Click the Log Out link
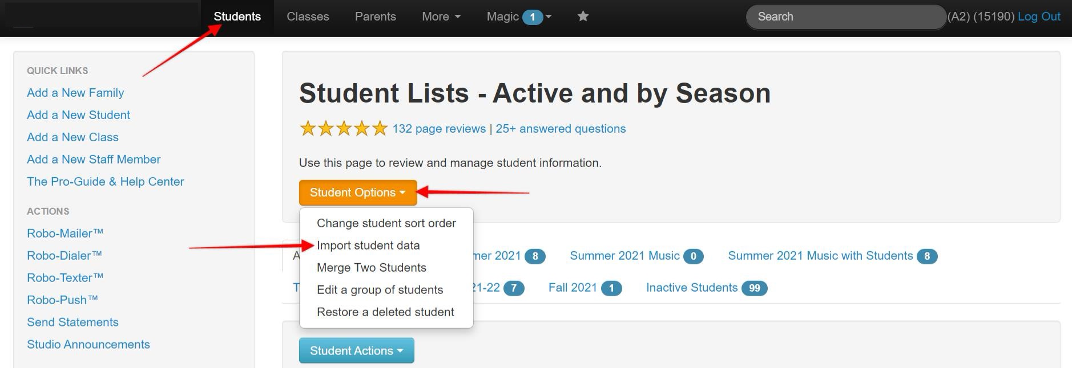Screen dimensions: 1072x368 1039,17
